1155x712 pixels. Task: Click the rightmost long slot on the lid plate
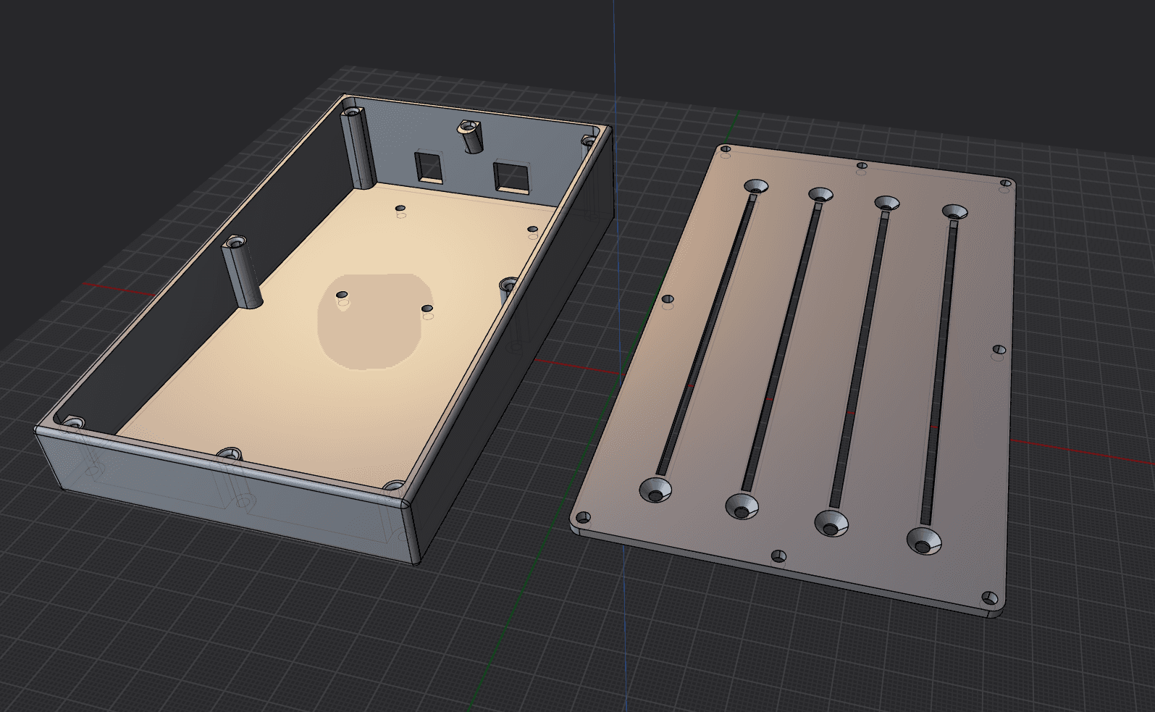pyautogui.click(x=940, y=372)
